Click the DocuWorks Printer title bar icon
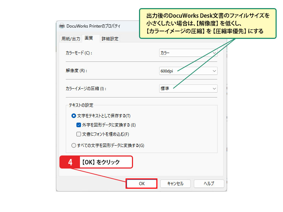The image size is (283, 212). click(62, 26)
